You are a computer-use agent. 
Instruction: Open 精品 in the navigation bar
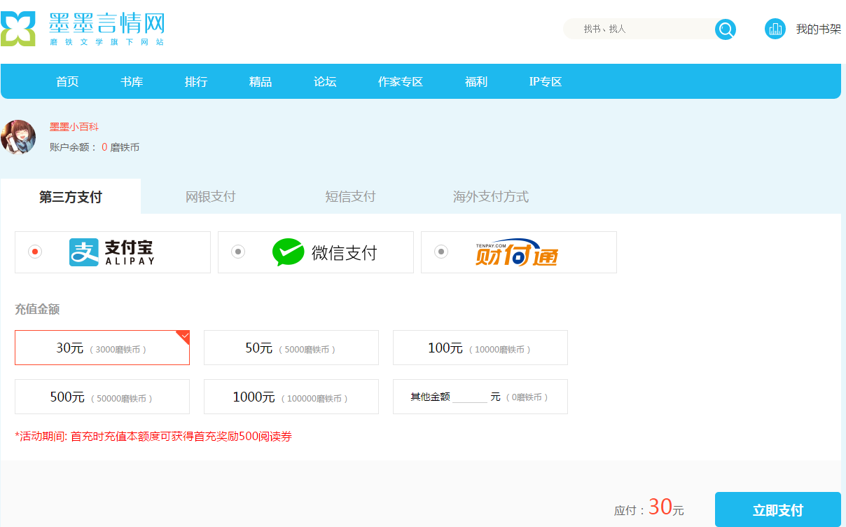point(261,81)
